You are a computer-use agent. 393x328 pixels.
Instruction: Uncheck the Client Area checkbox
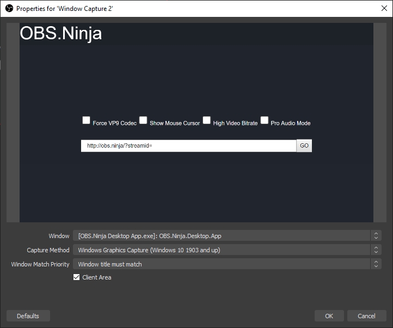click(77, 277)
